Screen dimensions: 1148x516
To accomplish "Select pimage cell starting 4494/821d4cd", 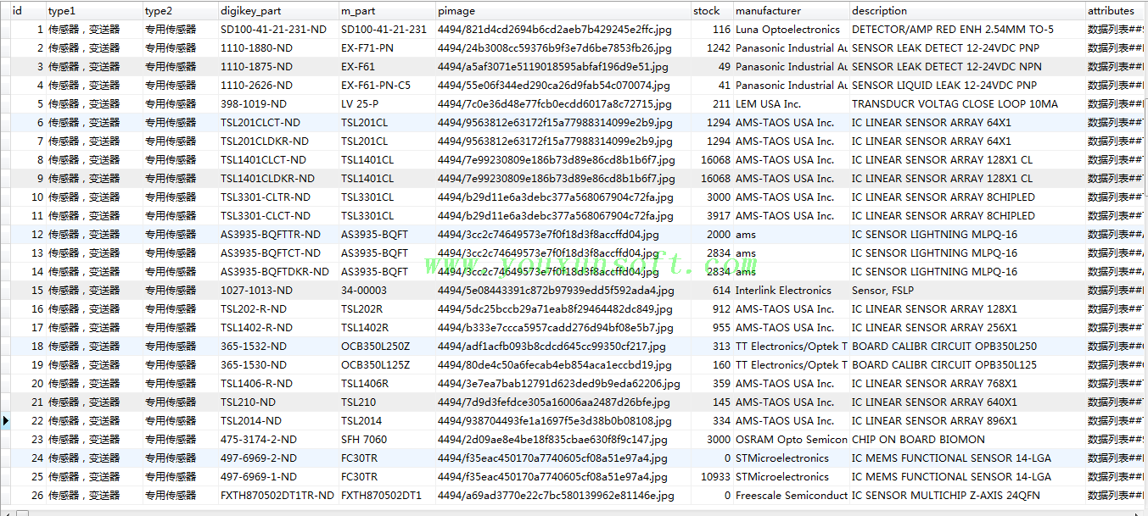I will [563, 30].
